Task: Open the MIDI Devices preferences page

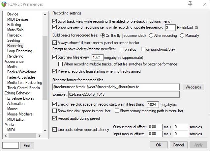Action: coord(18,19)
